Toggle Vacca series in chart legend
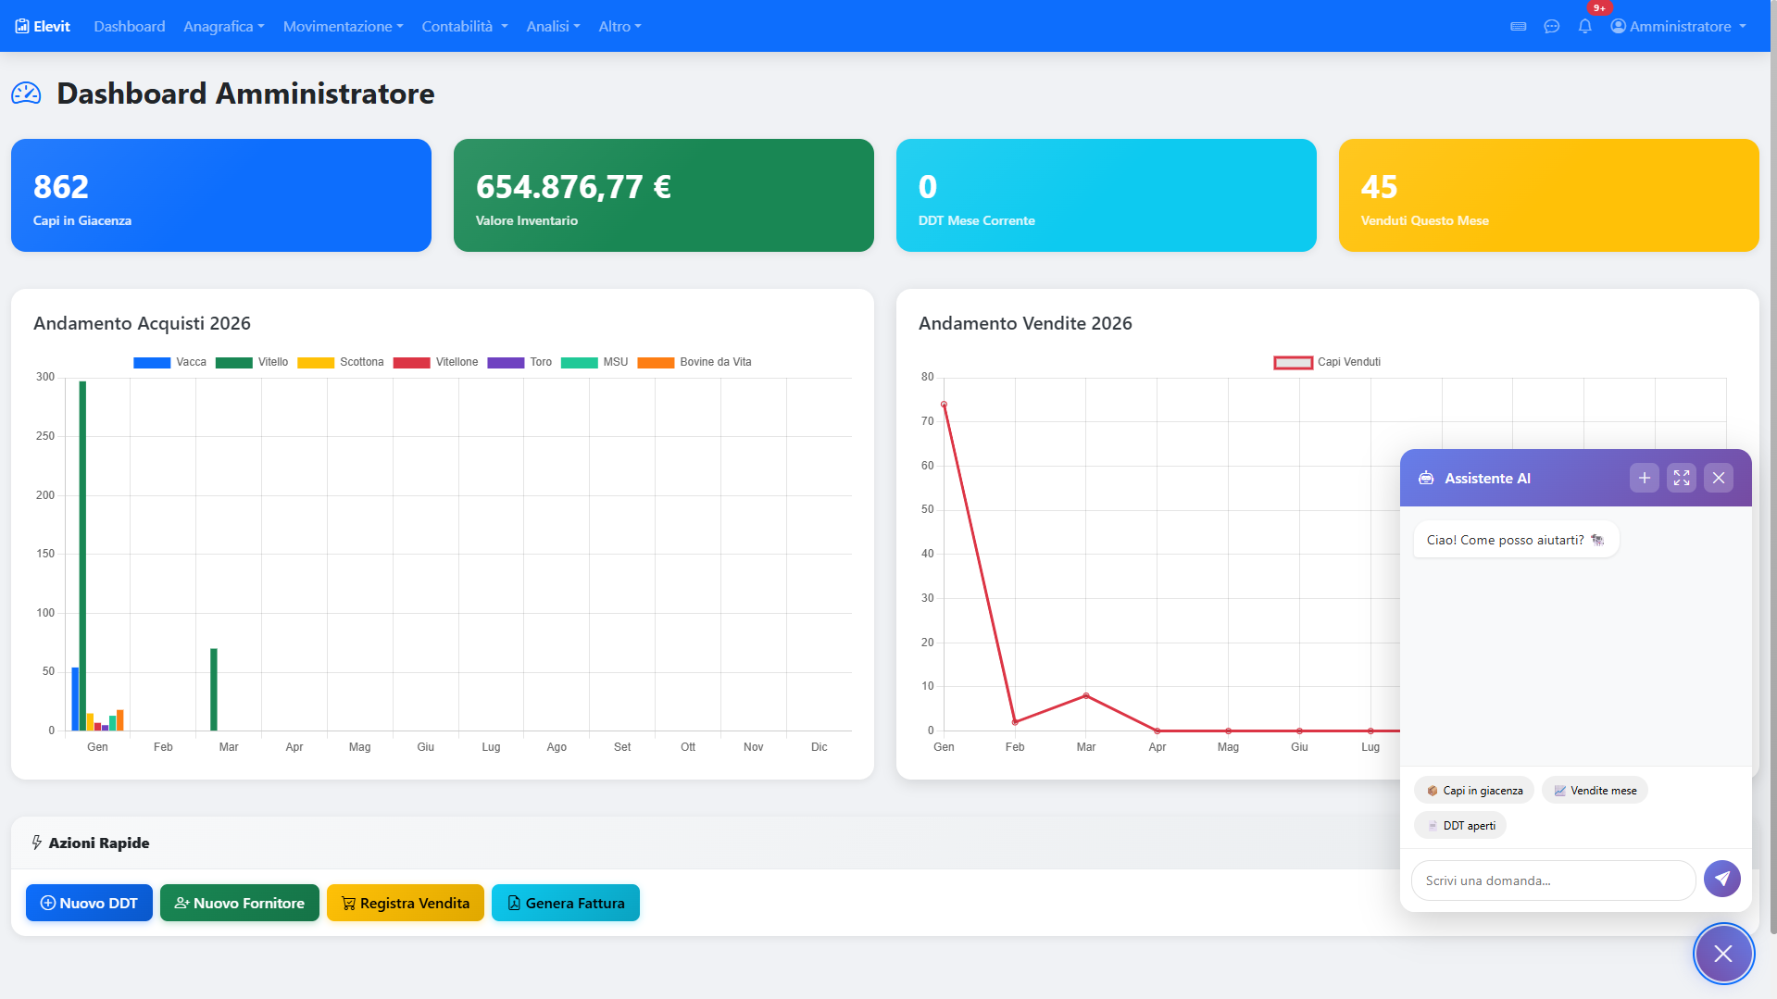This screenshot has height=999, width=1777. click(169, 362)
